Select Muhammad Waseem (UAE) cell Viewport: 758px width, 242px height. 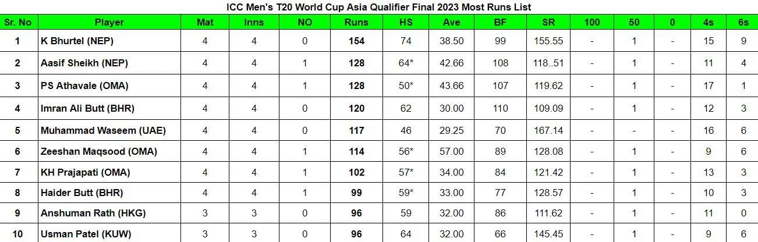click(103, 130)
